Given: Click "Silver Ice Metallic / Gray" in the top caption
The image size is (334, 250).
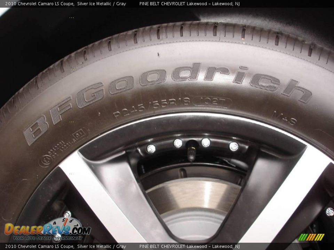Looking at the screenshot, I should [102, 3].
